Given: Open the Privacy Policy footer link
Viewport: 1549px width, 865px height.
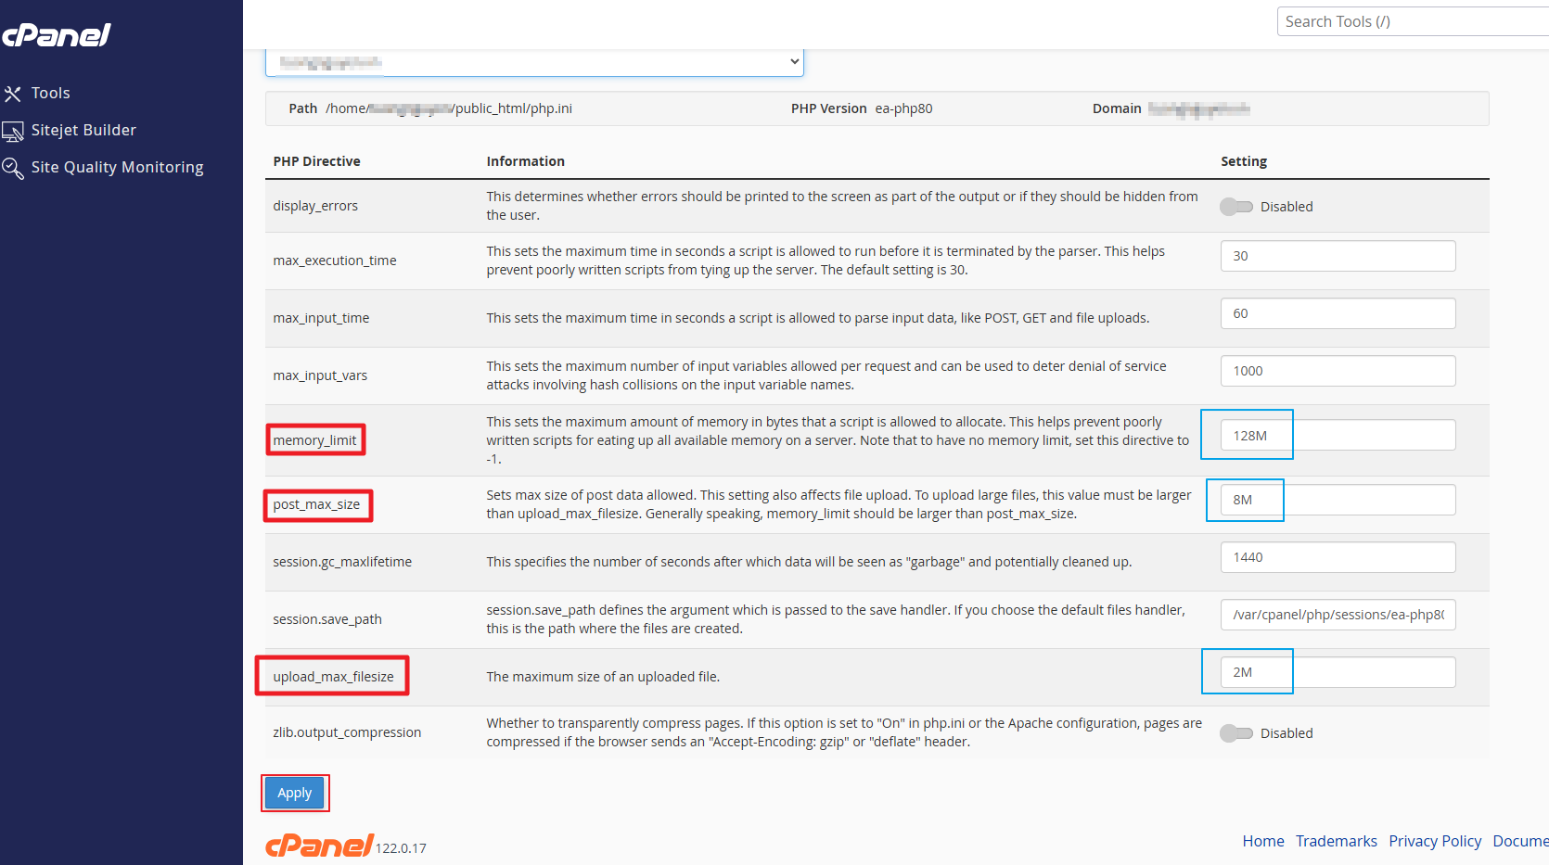Looking at the screenshot, I should 1435,841.
